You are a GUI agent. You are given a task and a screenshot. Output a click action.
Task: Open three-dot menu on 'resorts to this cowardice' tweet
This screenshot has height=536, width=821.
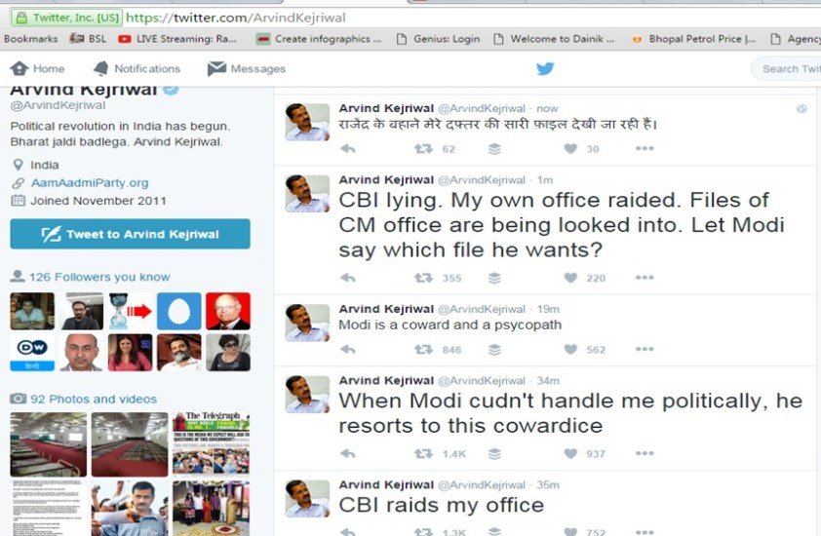(x=645, y=453)
